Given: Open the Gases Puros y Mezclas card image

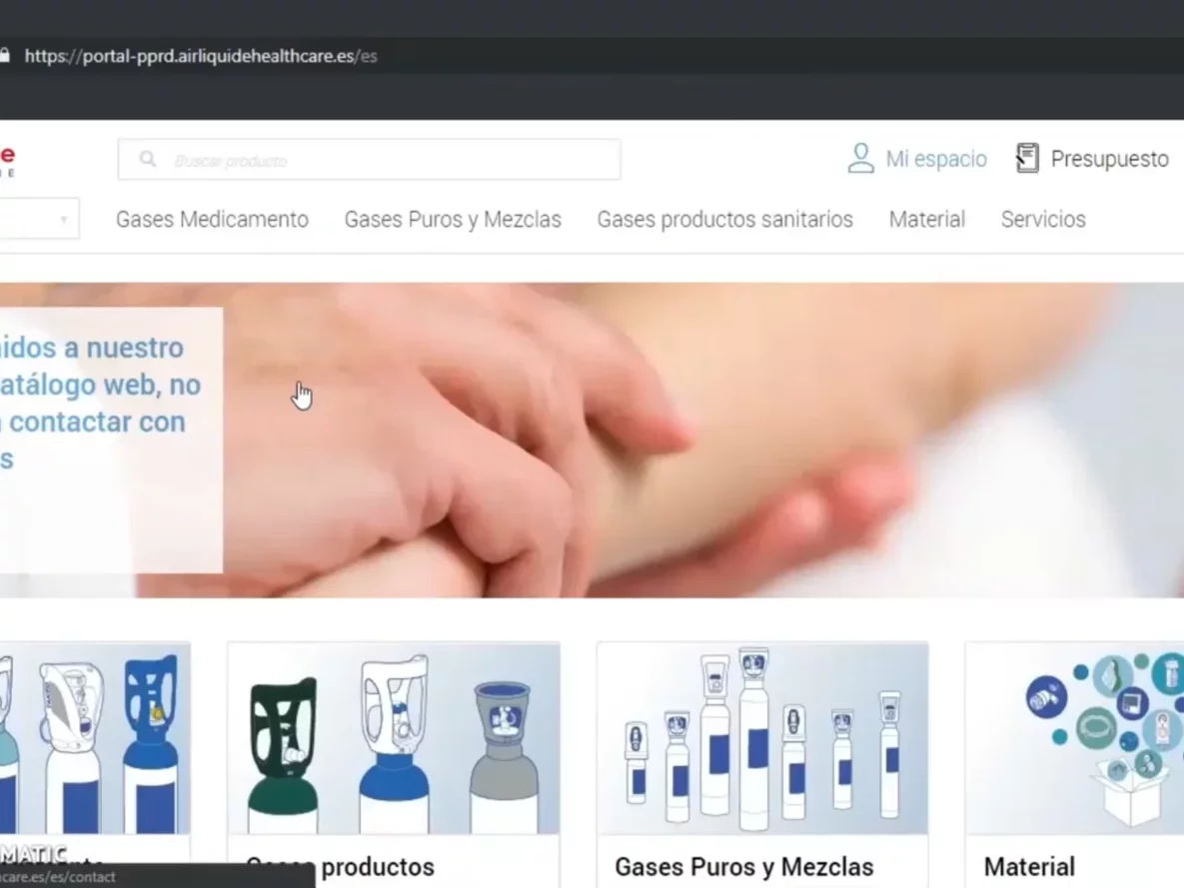Looking at the screenshot, I should click(762, 738).
